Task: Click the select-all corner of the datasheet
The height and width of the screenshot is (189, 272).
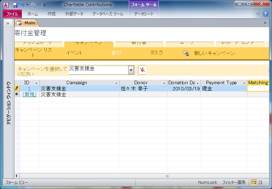Action: pyautogui.click(x=17, y=83)
